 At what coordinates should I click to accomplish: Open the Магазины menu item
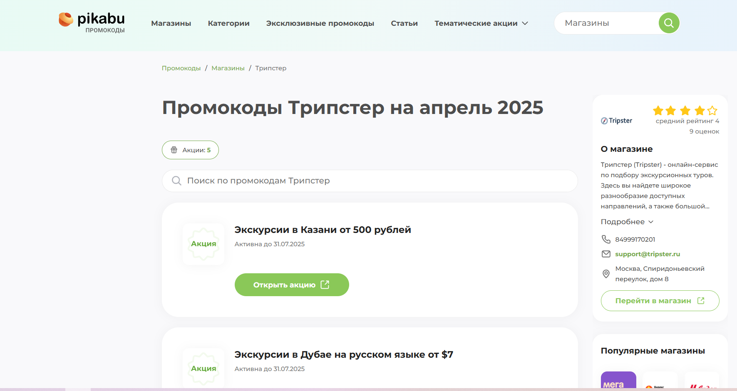(x=171, y=23)
